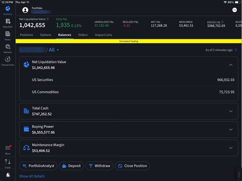Open the Watchlist sidebar icon
Image resolution: width=242 pixels, height=181 pixels.
tap(8, 21)
